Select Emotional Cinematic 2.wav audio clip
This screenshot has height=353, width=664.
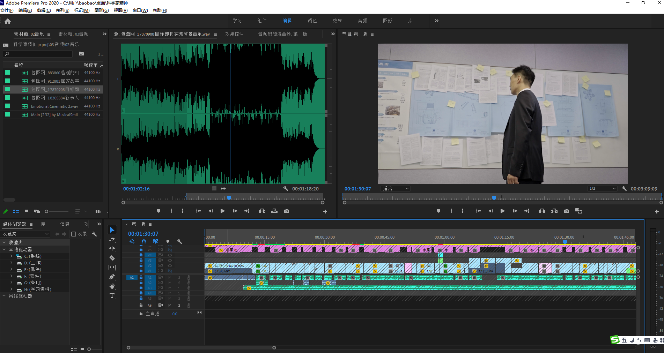click(54, 106)
